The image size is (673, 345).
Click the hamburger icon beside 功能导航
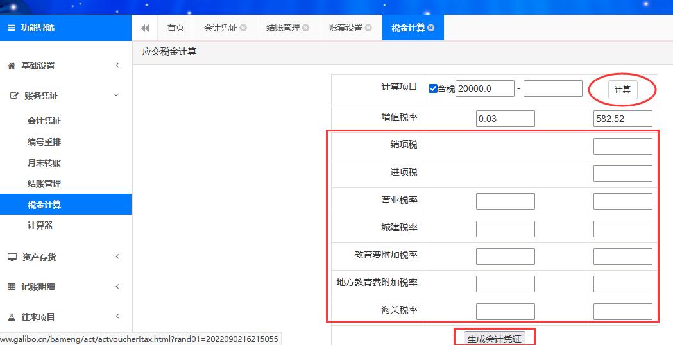tap(12, 28)
